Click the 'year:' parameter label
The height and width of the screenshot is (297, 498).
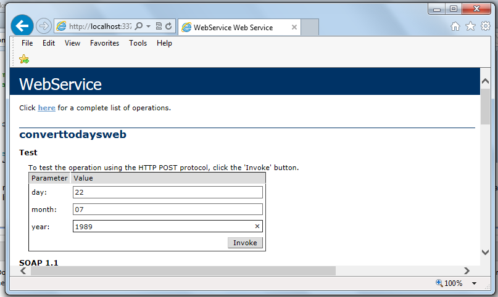(x=40, y=227)
